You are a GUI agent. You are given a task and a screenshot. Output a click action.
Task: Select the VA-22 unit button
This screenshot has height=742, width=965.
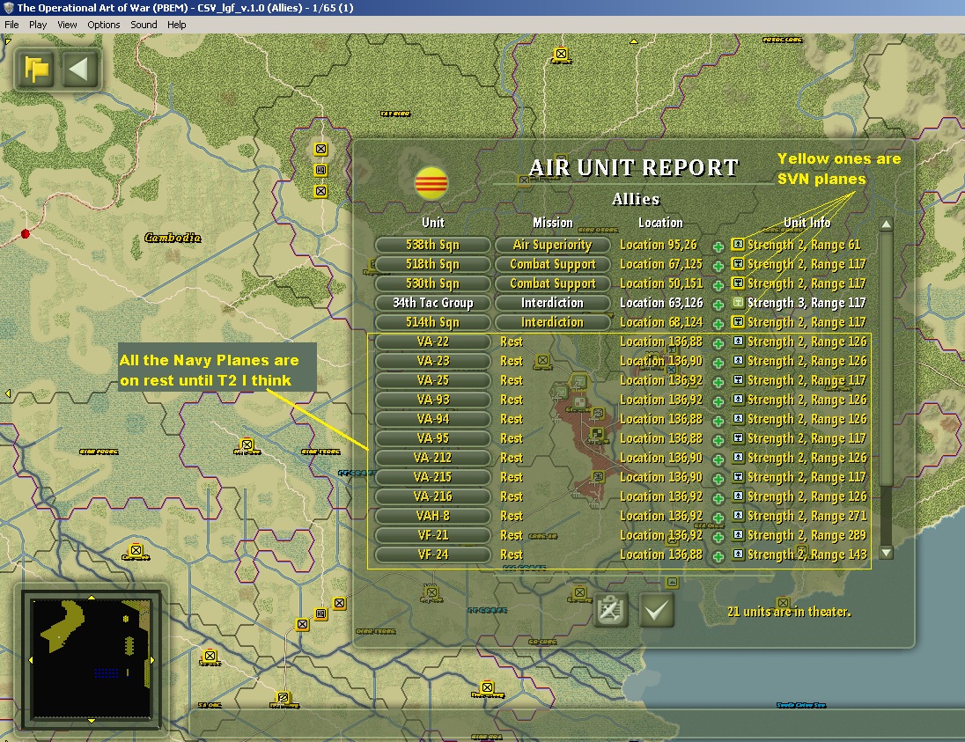point(432,342)
